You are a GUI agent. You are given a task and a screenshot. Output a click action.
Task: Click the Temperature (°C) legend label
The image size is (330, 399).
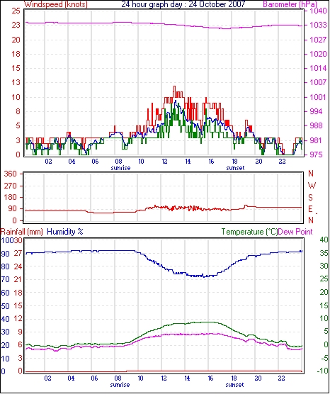pyautogui.click(x=249, y=232)
